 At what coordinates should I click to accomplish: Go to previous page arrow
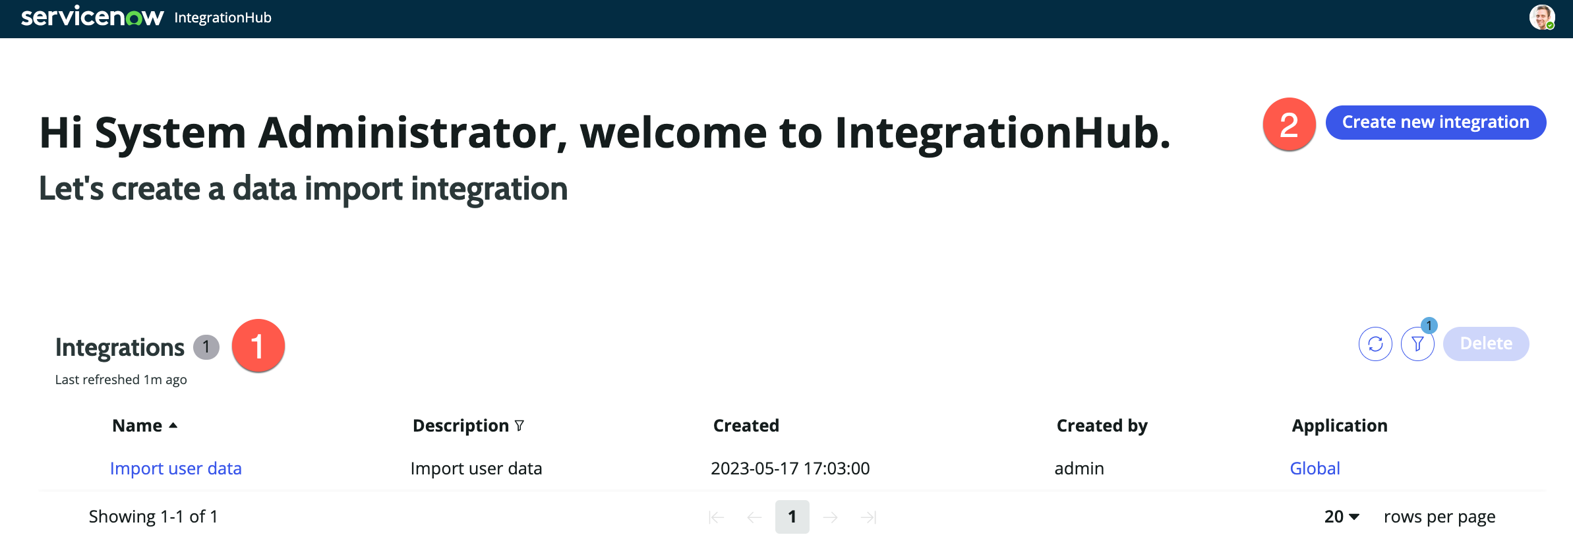coord(754,517)
